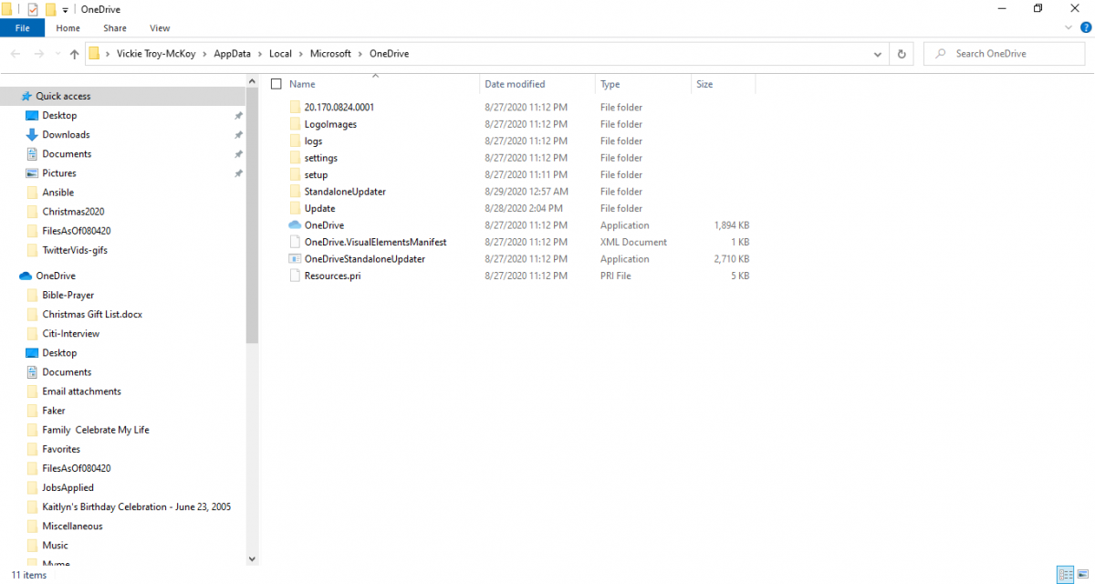1095x584 pixels.
Task: Open Christmas2020 in Quick access
Action: [74, 212]
